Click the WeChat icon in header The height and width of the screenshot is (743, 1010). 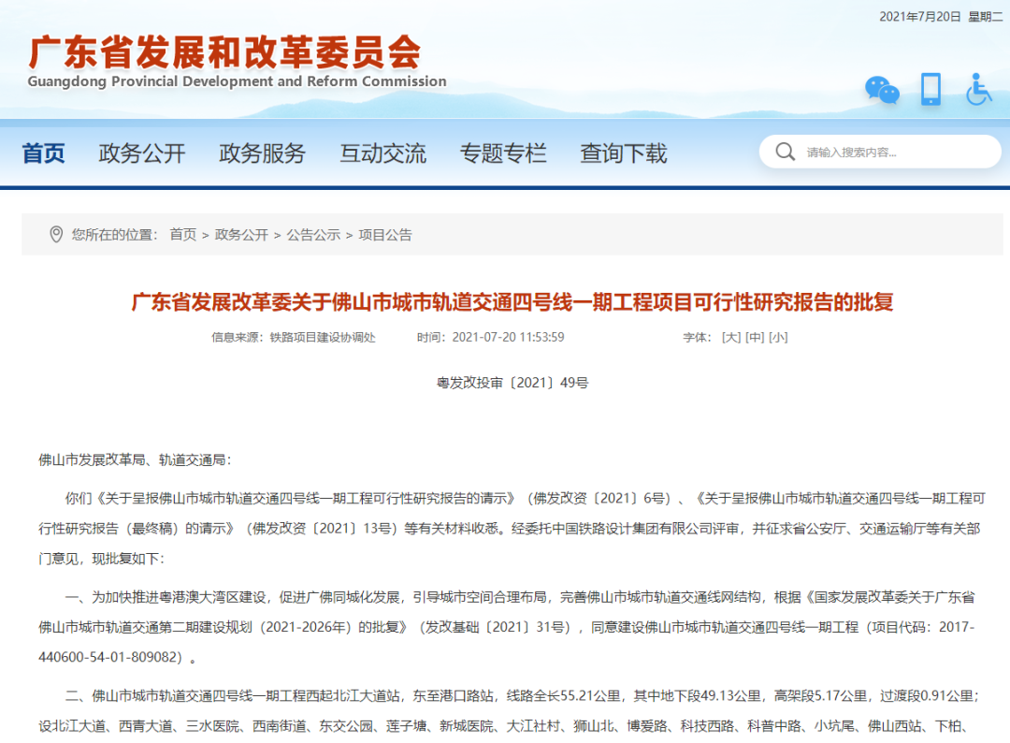(x=881, y=90)
